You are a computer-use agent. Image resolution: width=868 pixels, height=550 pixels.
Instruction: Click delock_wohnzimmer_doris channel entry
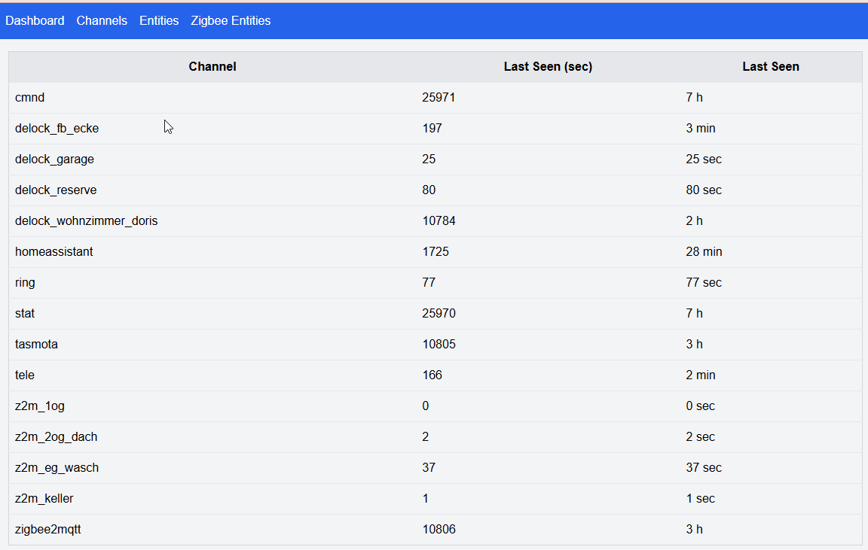86,221
